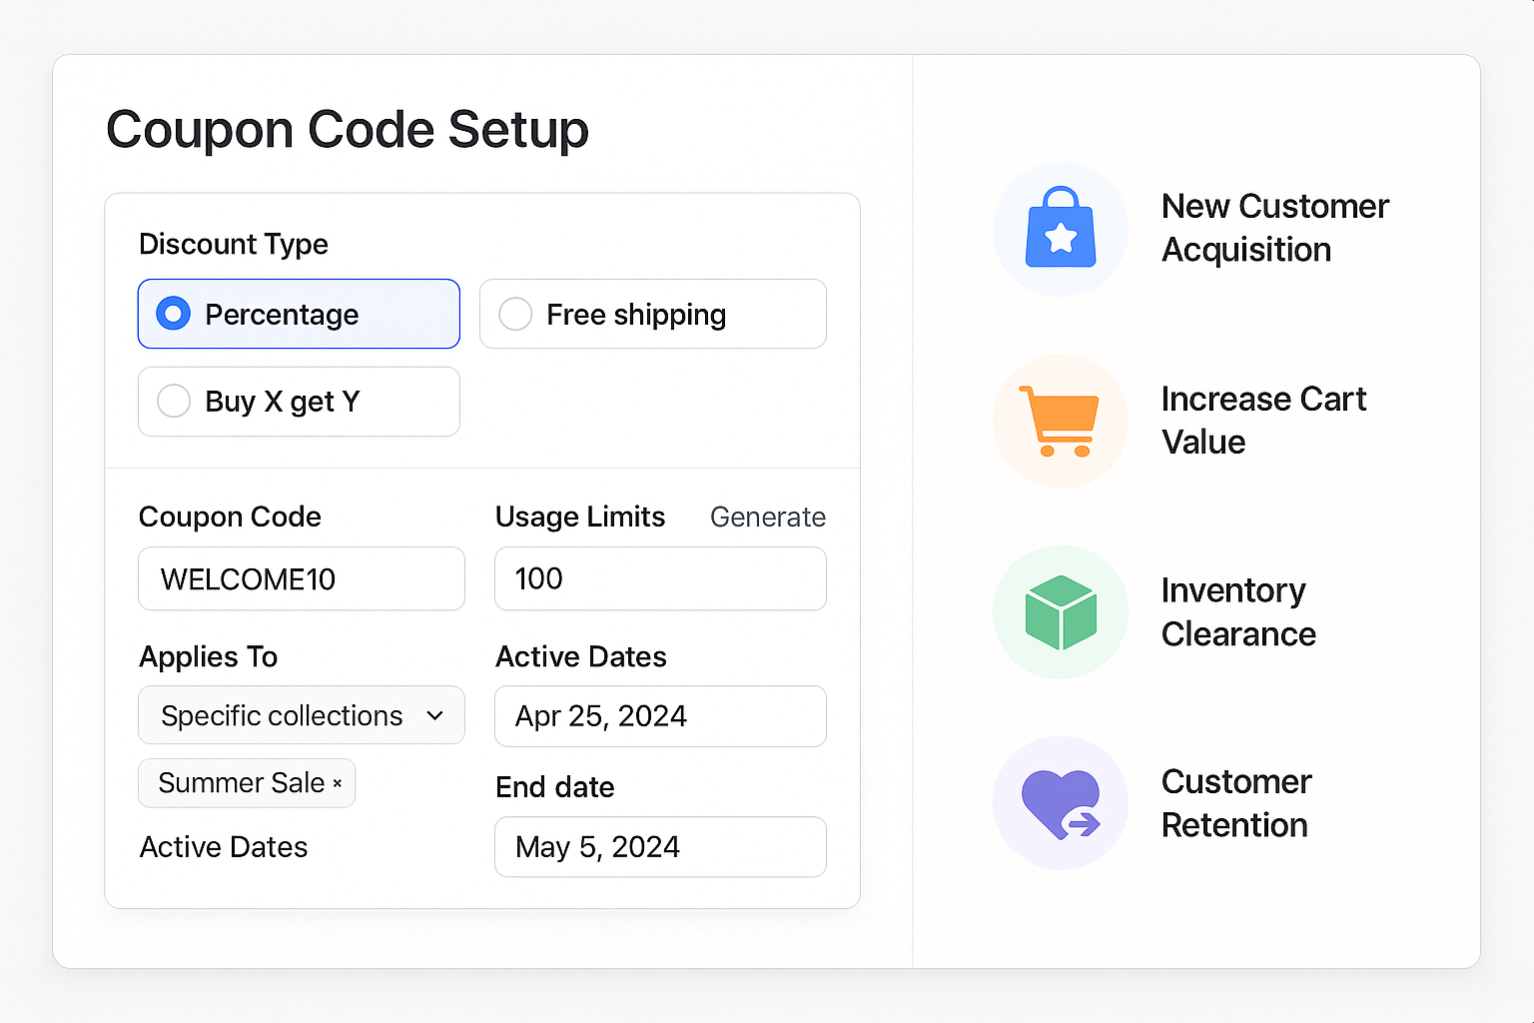Select the Inventory Clearance goal

(1237, 611)
